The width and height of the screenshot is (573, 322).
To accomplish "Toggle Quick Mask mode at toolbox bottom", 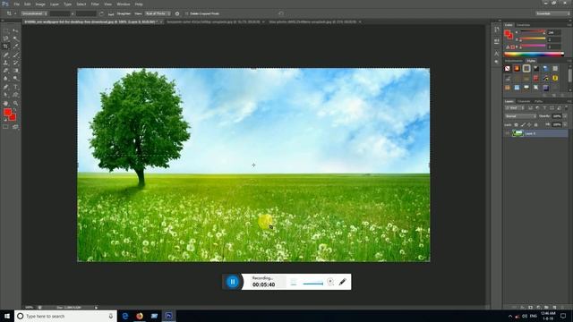I will click(5, 127).
